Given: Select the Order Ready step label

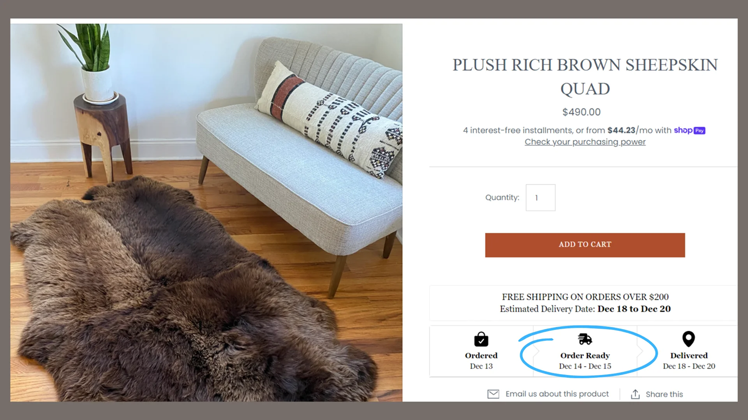Looking at the screenshot, I should 585,356.
